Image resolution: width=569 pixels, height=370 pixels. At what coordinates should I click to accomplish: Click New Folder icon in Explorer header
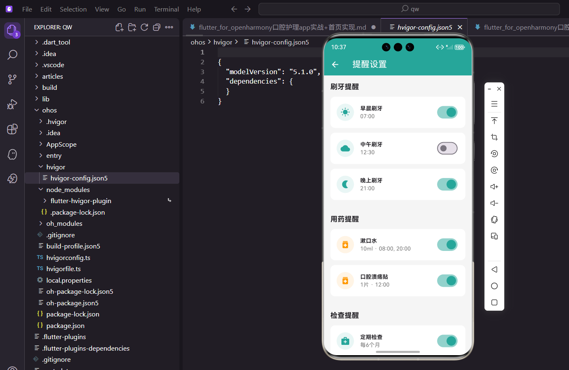pyautogui.click(x=132, y=27)
